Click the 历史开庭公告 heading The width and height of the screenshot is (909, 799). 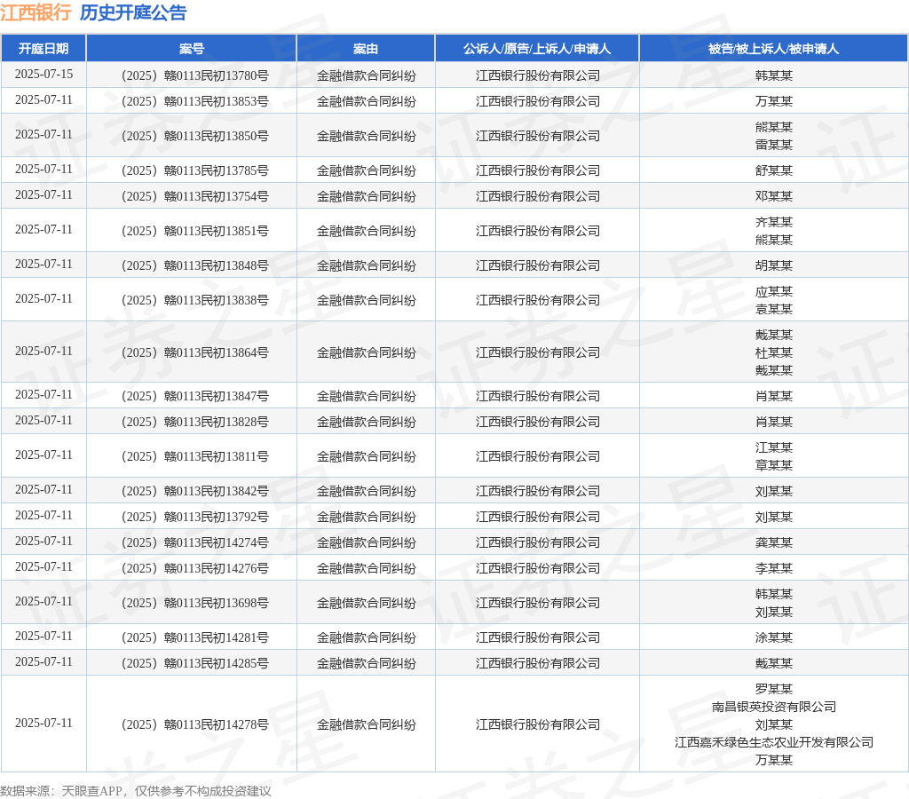tap(133, 12)
